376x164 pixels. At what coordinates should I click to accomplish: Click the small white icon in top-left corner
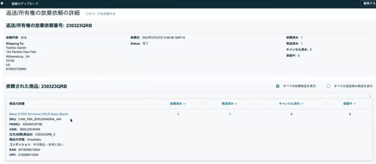click(x=2, y=3)
